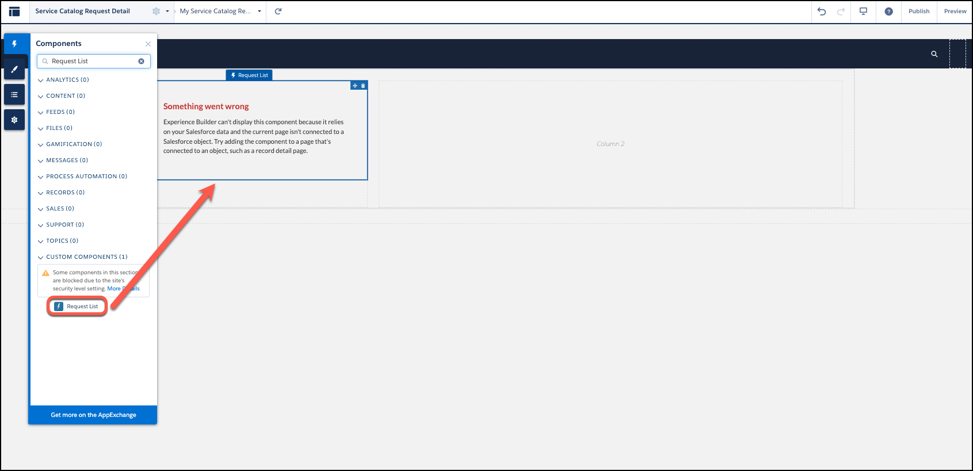Open the Page Structure list sidebar tab

14,94
